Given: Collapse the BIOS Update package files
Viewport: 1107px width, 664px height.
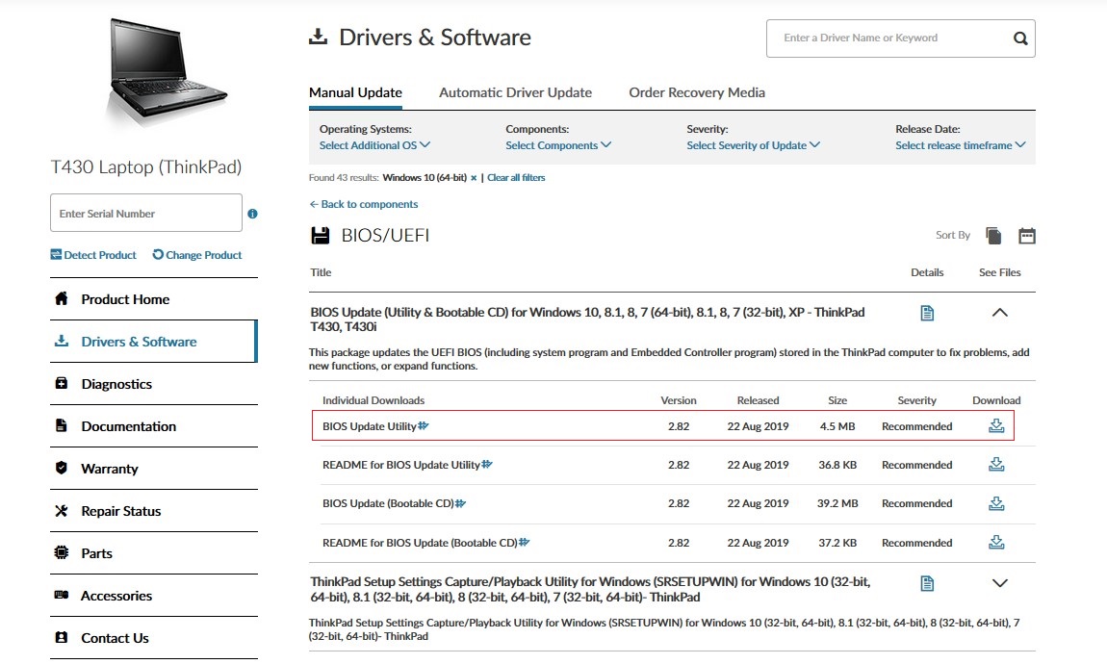Looking at the screenshot, I should pos(999,313).
